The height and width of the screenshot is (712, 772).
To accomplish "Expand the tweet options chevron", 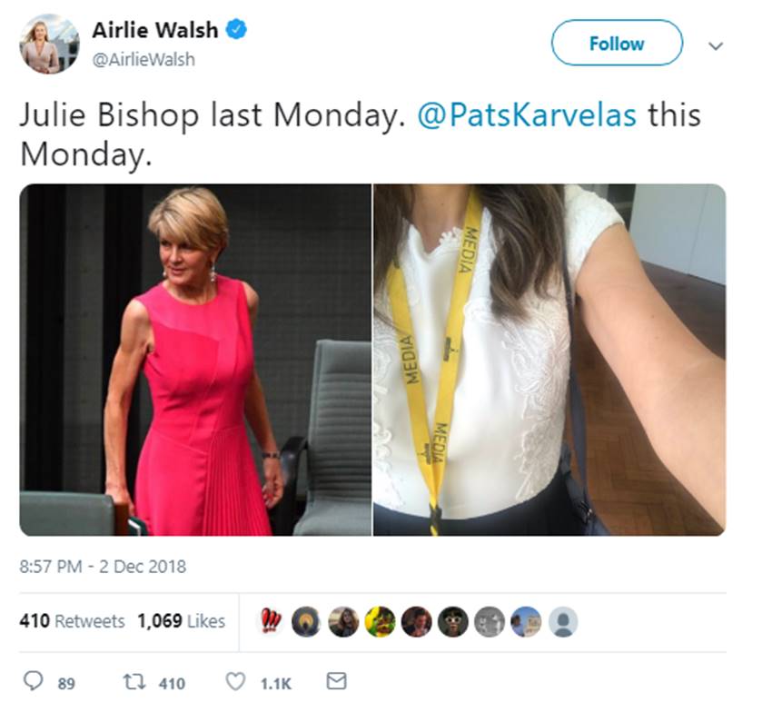I will coord(716,45).
